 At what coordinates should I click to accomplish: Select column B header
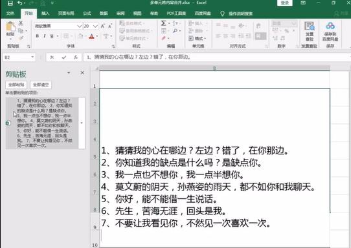(x=214, y=68)
